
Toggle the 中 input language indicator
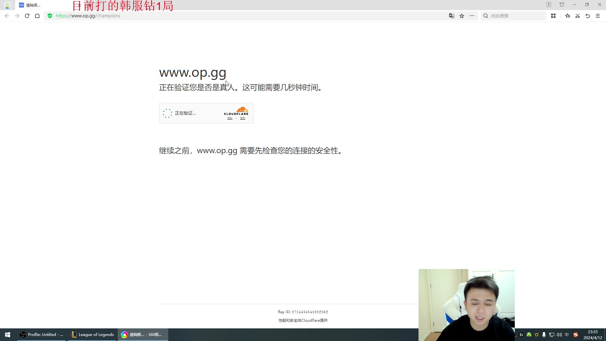click(x=567, y=335)
